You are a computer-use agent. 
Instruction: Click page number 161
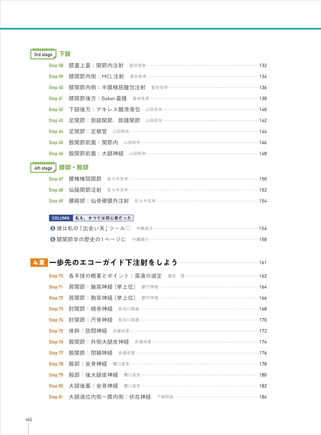tap(263, 263)
